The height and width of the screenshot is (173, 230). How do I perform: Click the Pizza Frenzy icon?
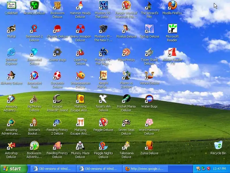coord(126,52)
